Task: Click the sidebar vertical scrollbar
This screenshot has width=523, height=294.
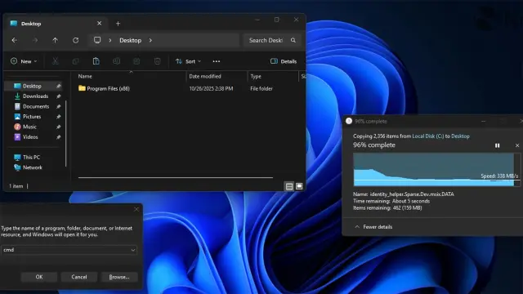Action: click(66, 133)
